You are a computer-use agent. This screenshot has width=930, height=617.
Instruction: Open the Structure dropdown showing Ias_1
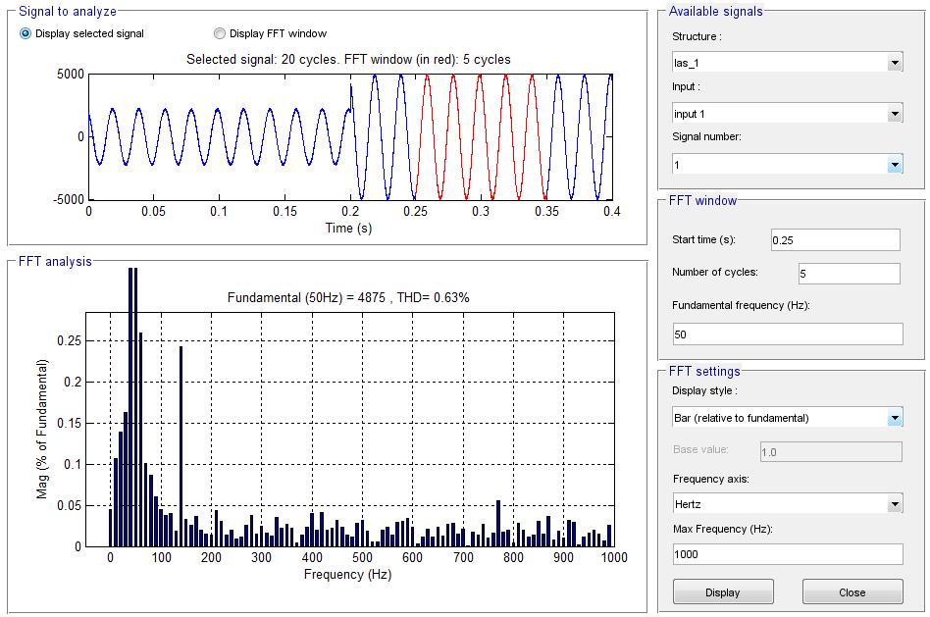(x=787, y=63)
